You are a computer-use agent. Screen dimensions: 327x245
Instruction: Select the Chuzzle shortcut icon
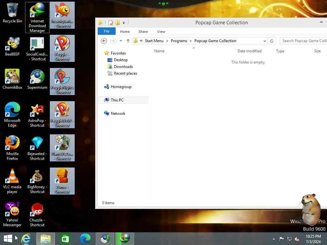pos(37,214)
